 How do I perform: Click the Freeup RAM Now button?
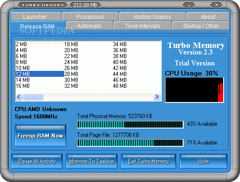40,136
